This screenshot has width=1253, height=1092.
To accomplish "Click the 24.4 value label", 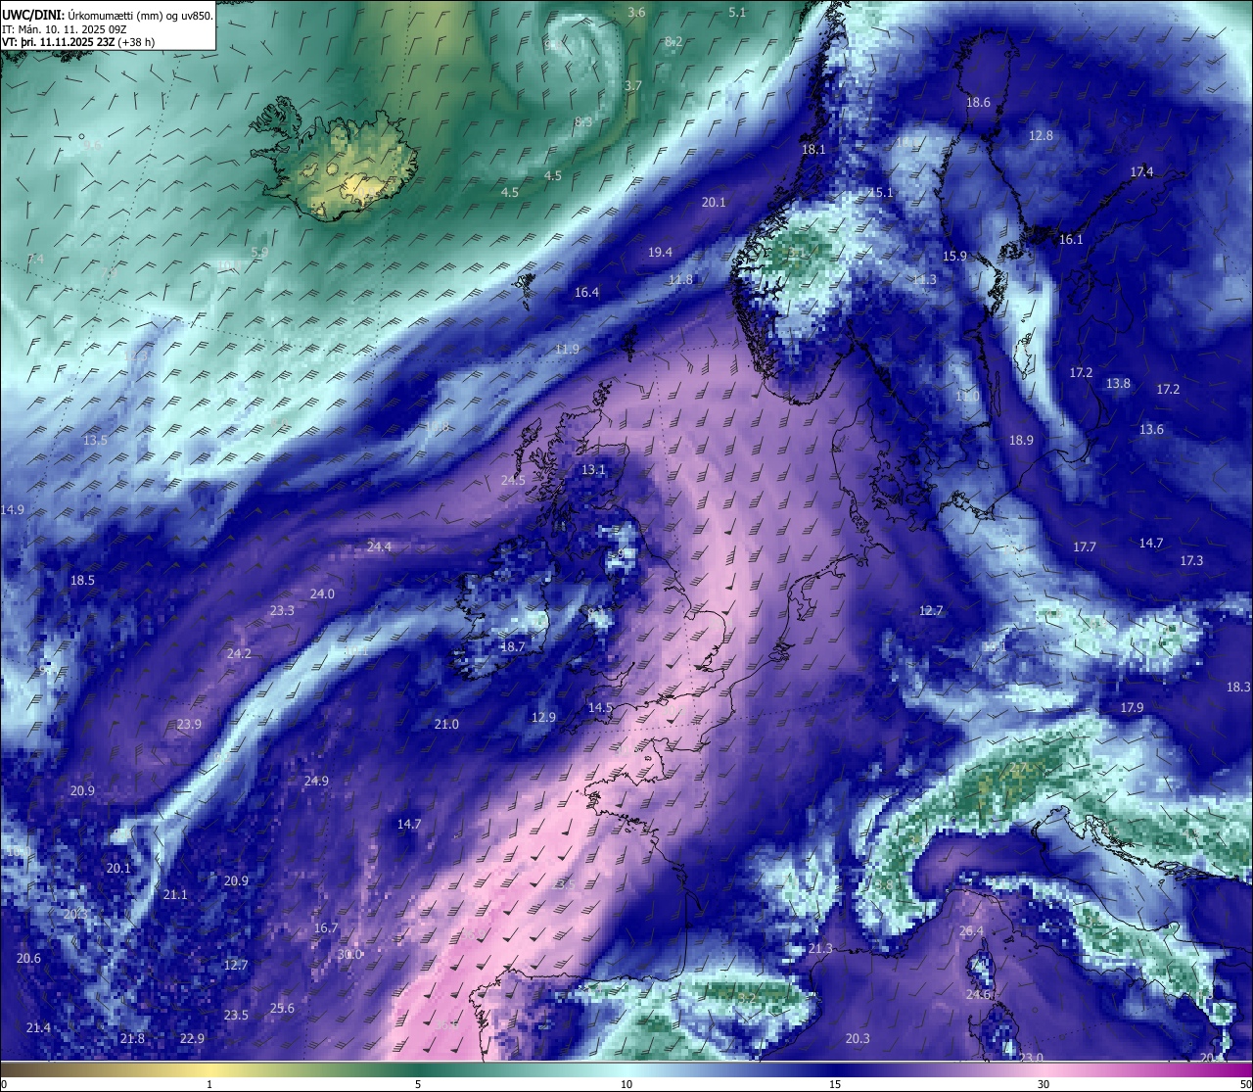I will click(x=379, y=546).
